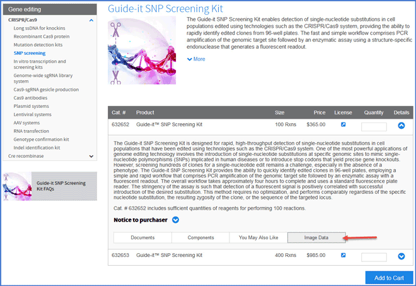Select SNP screening sidebar item

(x=30, y=53)
